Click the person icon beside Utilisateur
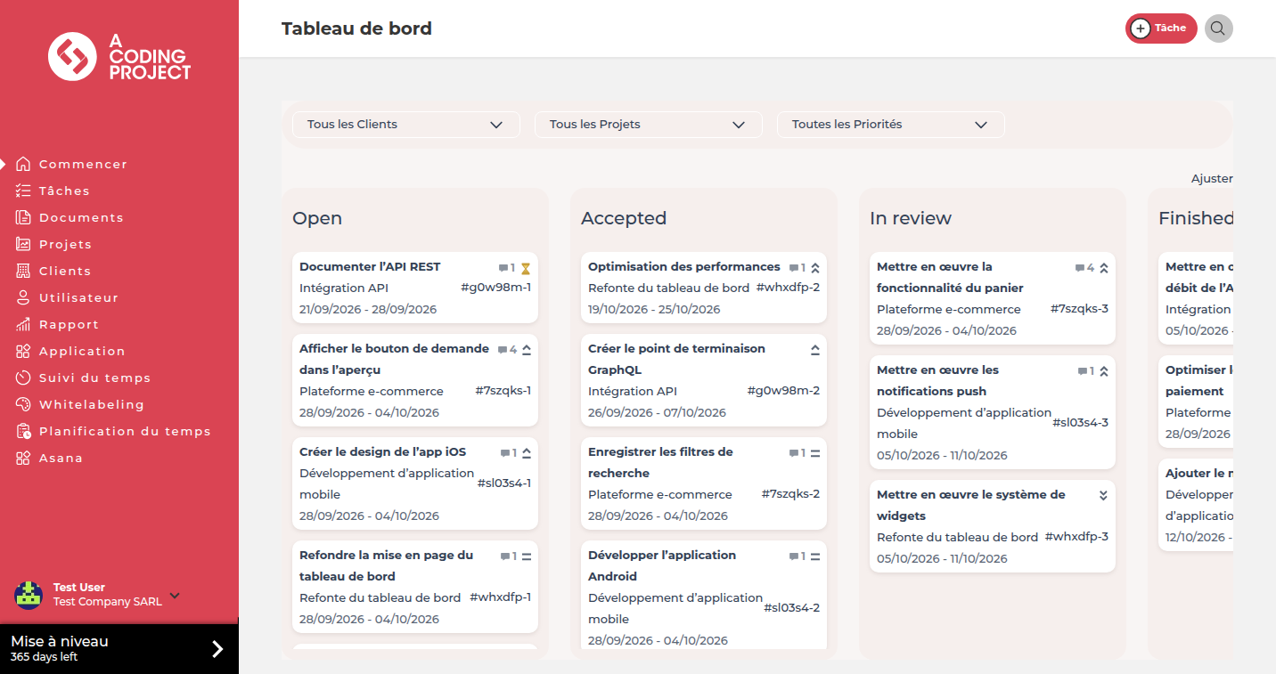 (x=23, y=297)
